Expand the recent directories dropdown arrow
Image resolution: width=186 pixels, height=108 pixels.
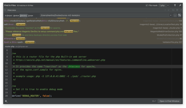tap(171, 15)
